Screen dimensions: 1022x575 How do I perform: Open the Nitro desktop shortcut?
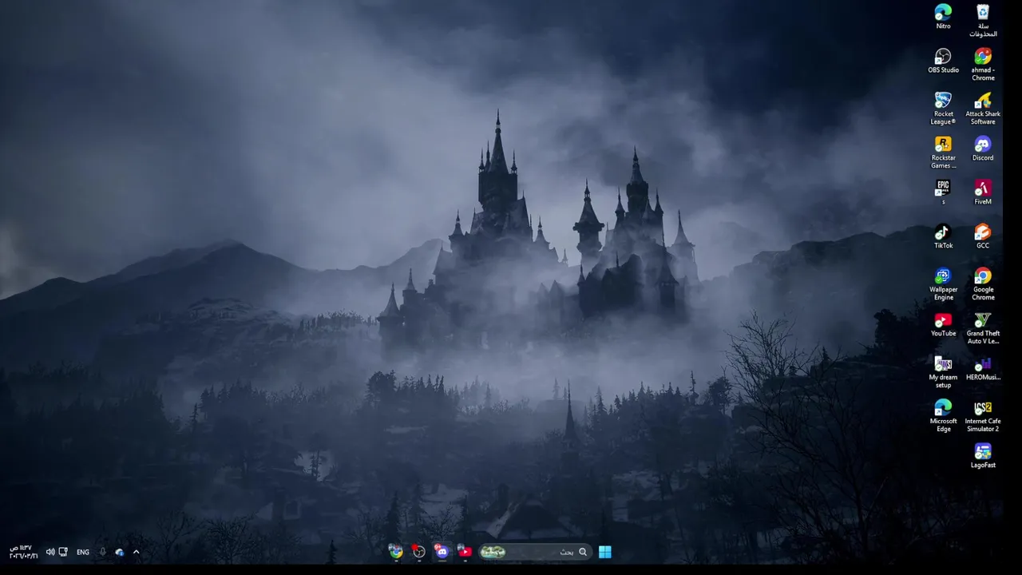point(943,16)
